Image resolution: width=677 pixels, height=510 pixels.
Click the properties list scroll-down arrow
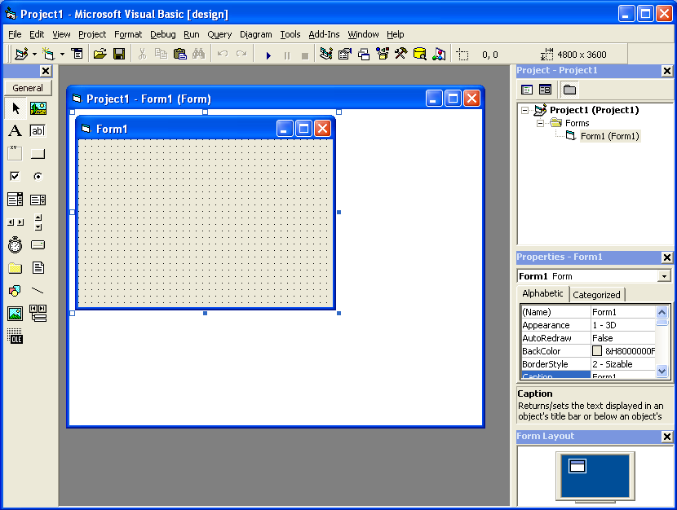pyautogui.click(x=662, y=371)
